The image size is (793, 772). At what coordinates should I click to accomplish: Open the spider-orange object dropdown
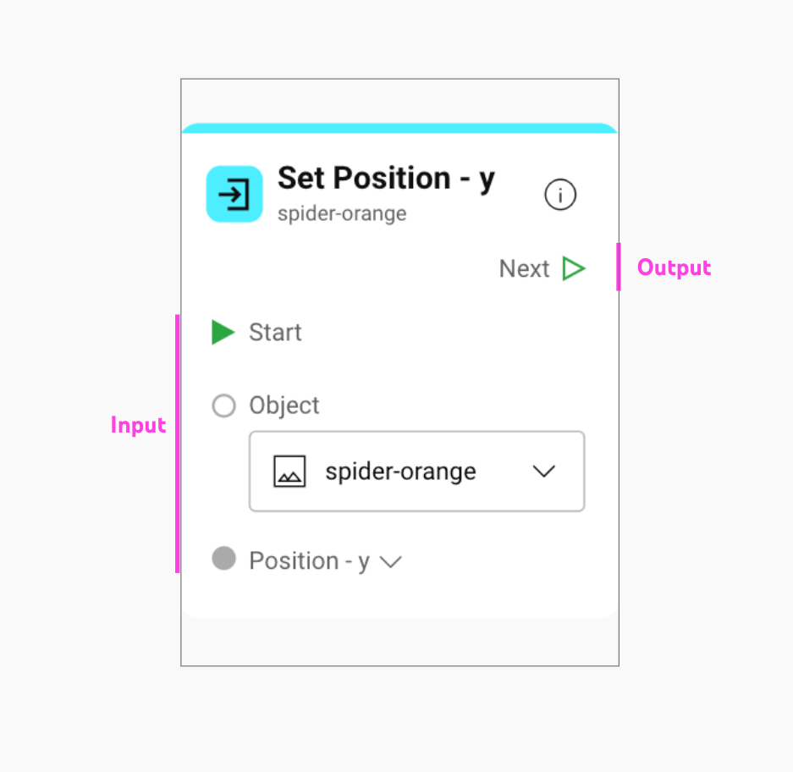416,471
